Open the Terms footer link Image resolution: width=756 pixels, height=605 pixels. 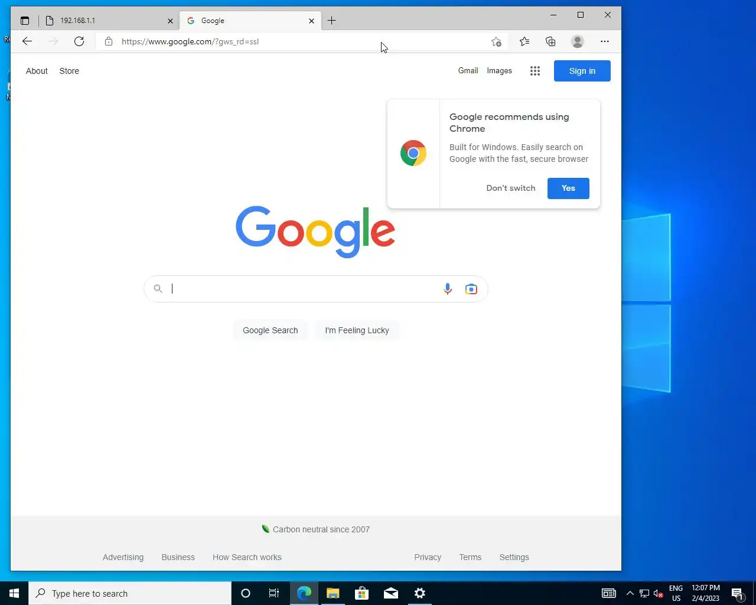pos(470,557)
